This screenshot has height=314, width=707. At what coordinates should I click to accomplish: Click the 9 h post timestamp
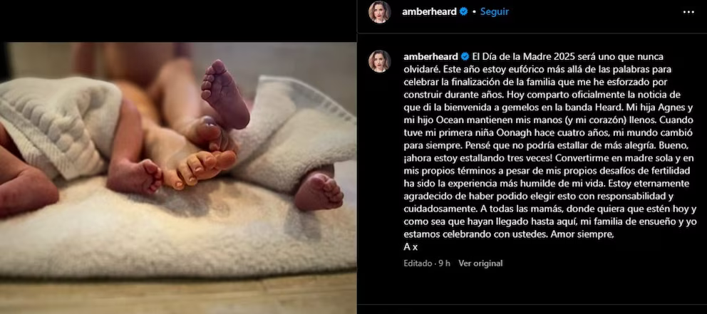tap(445, 263)
